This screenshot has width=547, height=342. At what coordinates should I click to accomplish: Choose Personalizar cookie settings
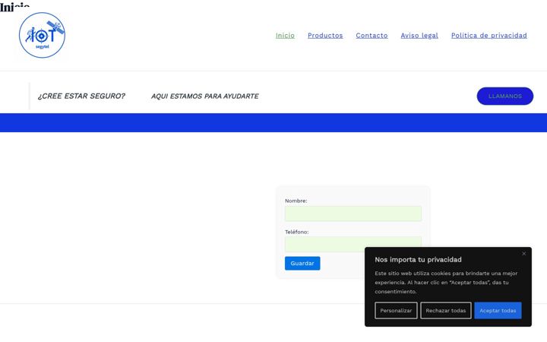(x=396, y=310)
